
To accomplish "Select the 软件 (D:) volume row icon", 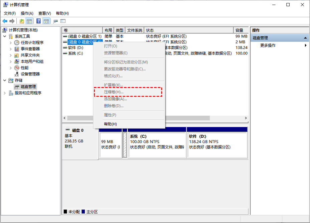I will [x=65, y=48].
